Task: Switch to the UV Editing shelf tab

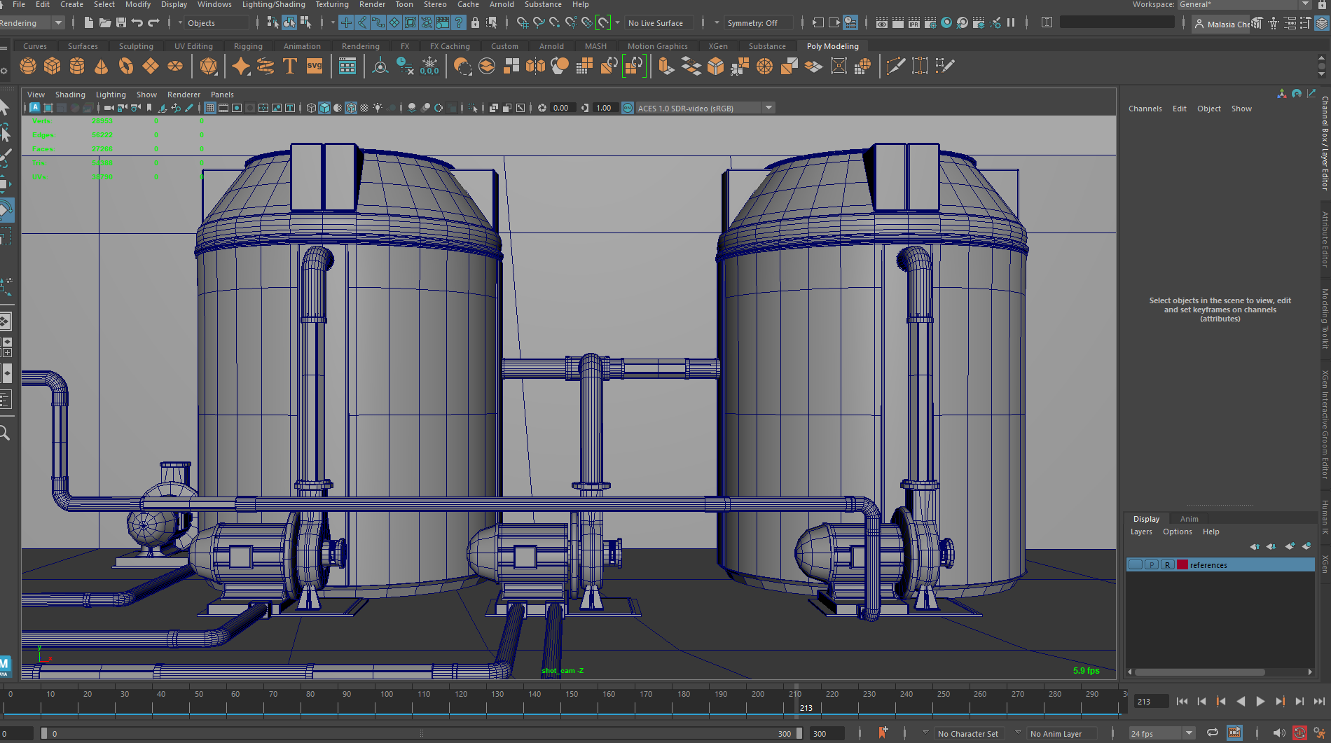Action: coord(193,46)
